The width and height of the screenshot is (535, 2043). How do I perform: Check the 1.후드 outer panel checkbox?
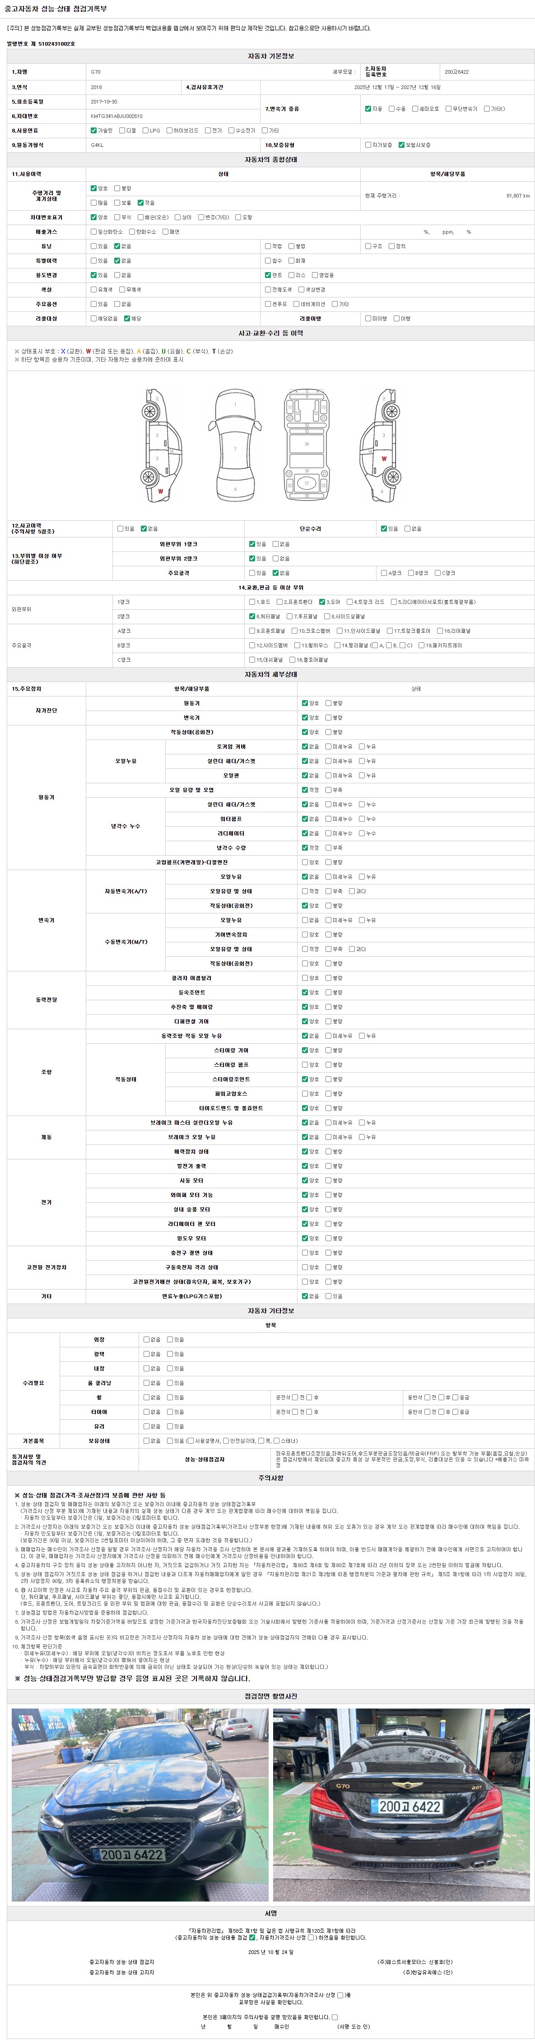coord(252,602)
